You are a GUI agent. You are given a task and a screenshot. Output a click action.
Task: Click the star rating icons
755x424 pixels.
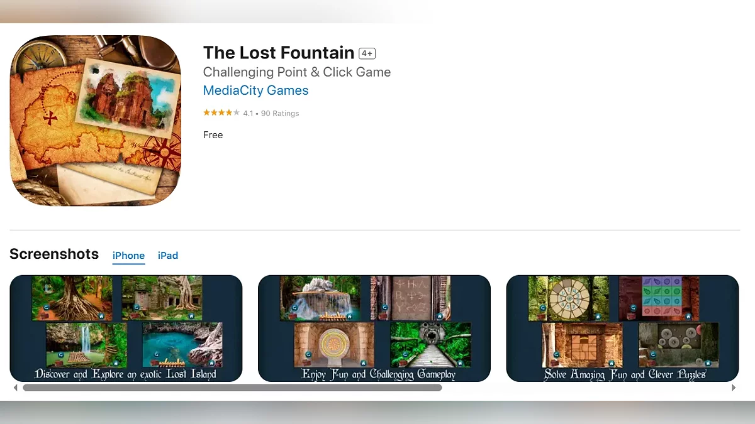221,113
